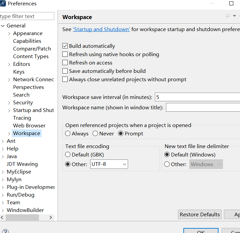Click the Apply button
The width and height of the screenshot is (240, 233).
(232, 214)
